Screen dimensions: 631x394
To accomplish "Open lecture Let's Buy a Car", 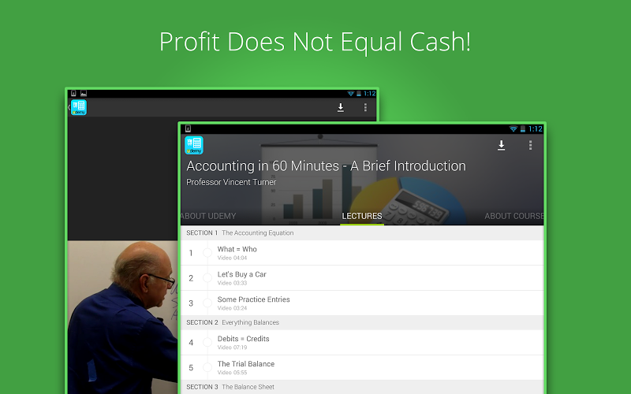I will pyautogui.click(x=362, y=278).
